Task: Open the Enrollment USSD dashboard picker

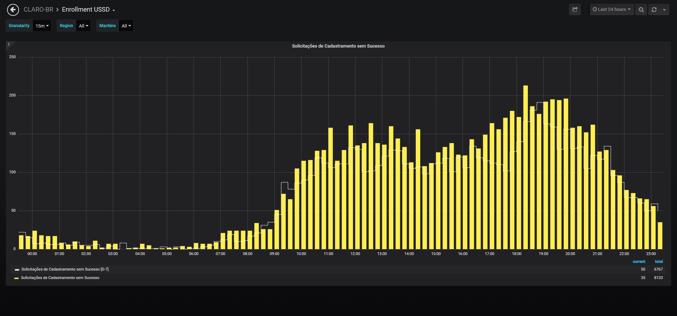Action: point(89,10)
